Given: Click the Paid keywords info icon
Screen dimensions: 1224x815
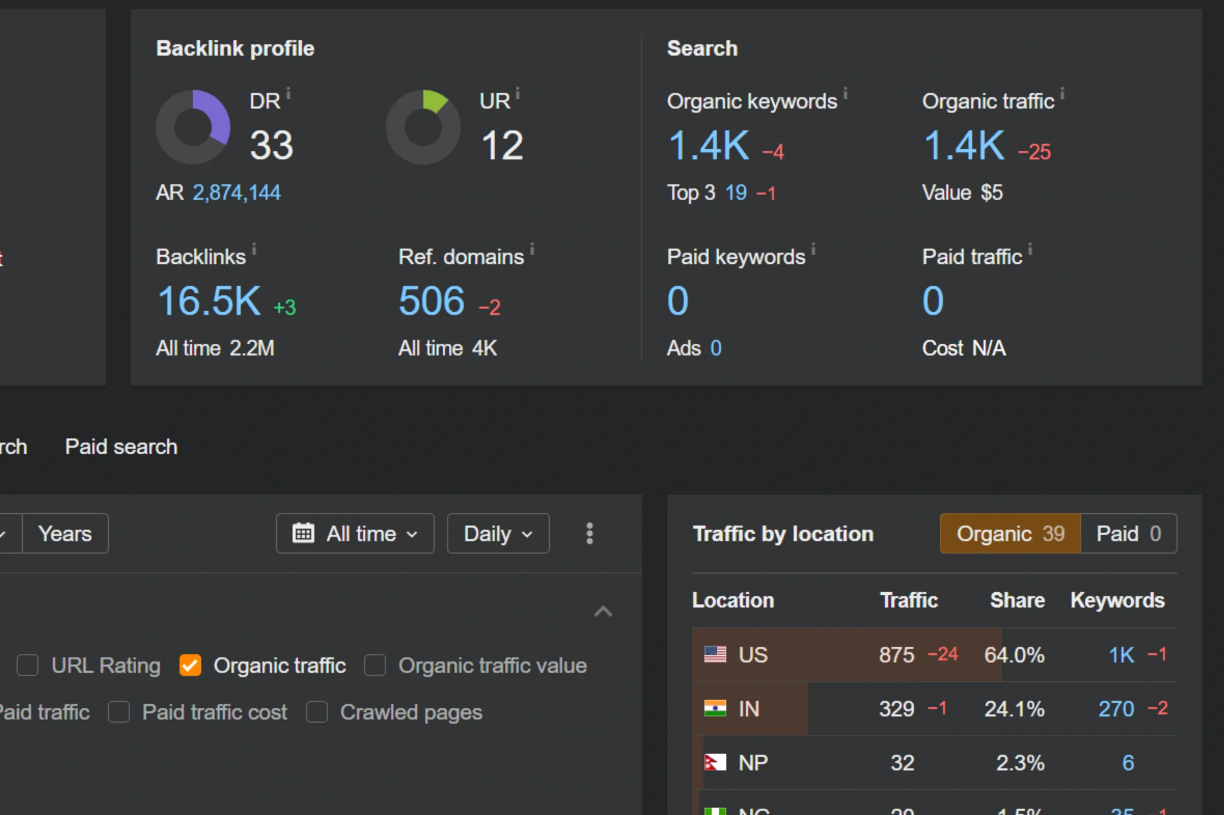Looking at the screenshot, I should pos(813,249).
